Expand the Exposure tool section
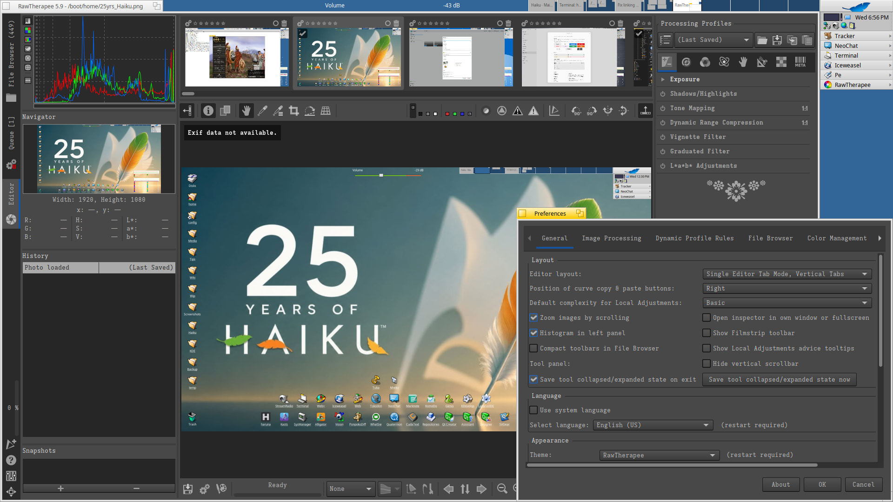 (x=663, y=79)
